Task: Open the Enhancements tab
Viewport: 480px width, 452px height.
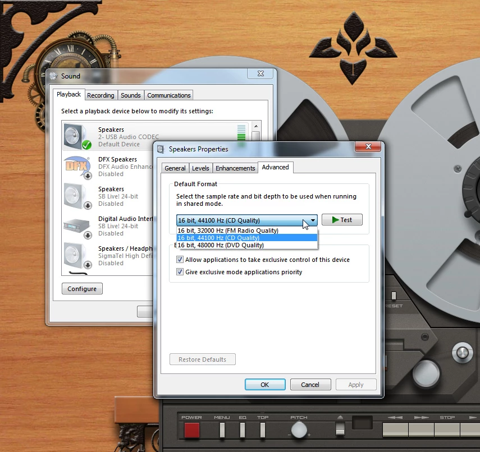Action: (235, 168)
